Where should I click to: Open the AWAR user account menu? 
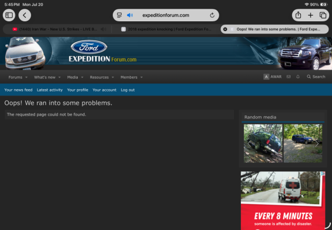click(x=273, y=77)
